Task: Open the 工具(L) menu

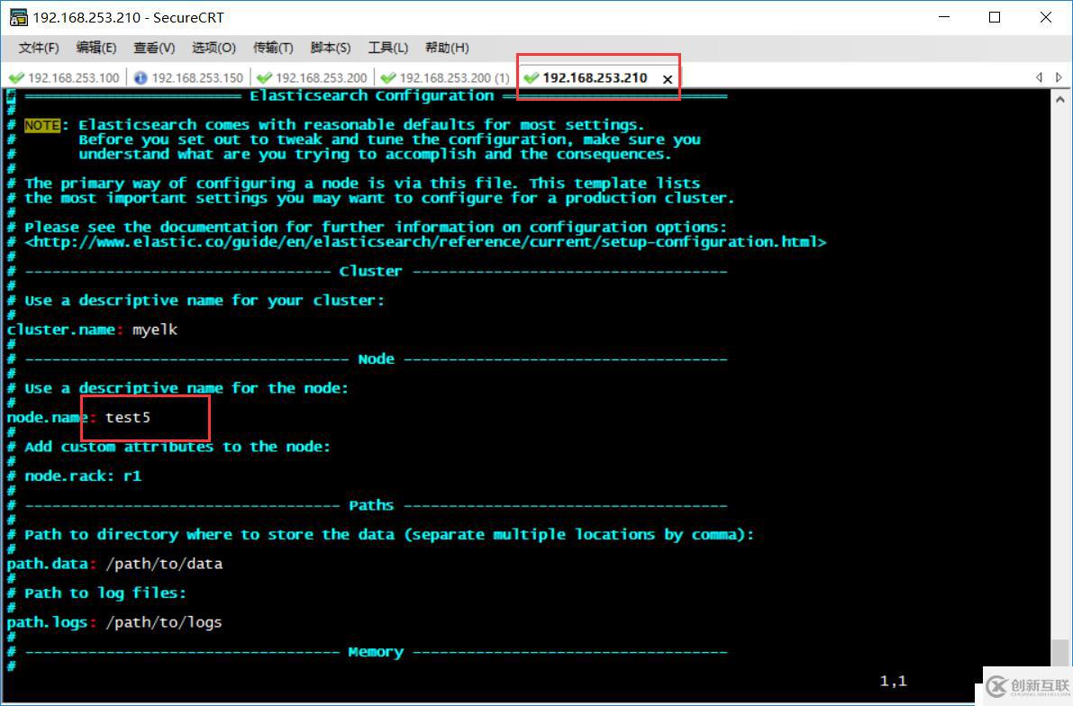Action: pyautogui.click(x=388, y=48)
